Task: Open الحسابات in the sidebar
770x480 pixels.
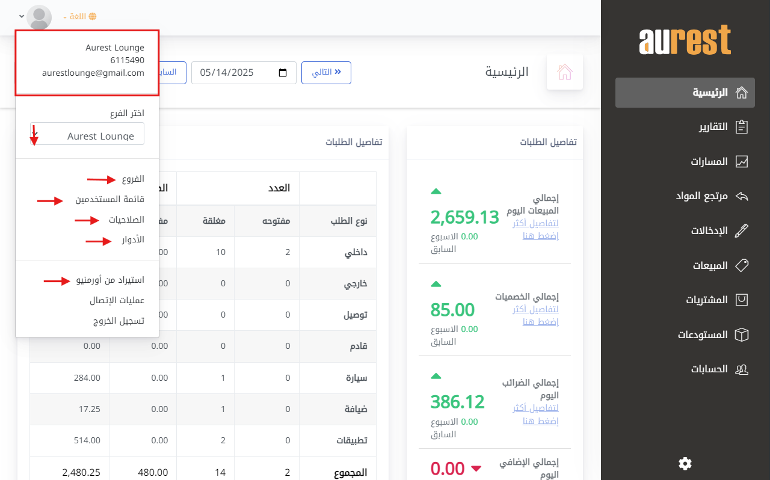Action: [x=709, y=369]
